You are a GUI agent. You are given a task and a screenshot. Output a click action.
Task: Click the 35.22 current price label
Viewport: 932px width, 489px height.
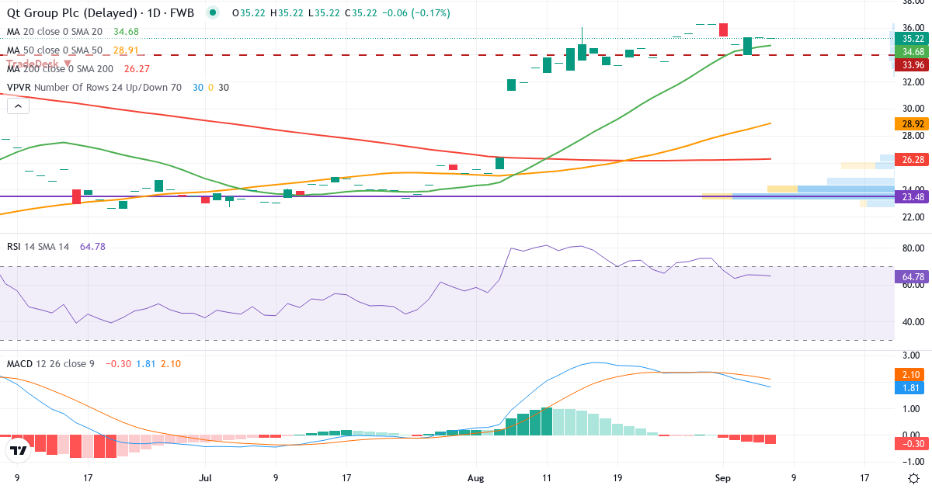(x=913, y=38)
